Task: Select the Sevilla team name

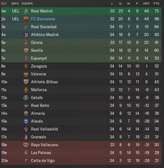Action: (37, 51)
